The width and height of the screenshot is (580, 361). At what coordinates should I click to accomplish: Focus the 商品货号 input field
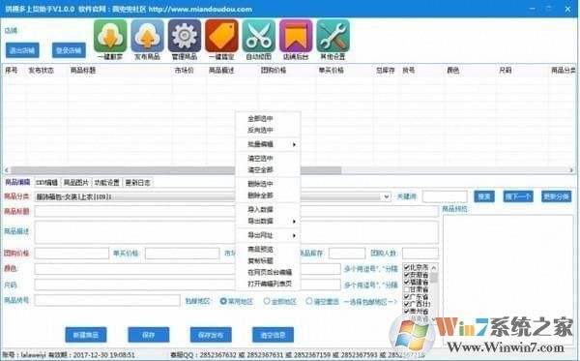[x=107, y=300]
